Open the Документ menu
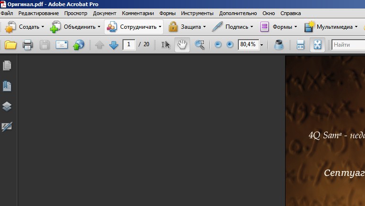Screen dimensions: 365x206 [x=104, y=14]
